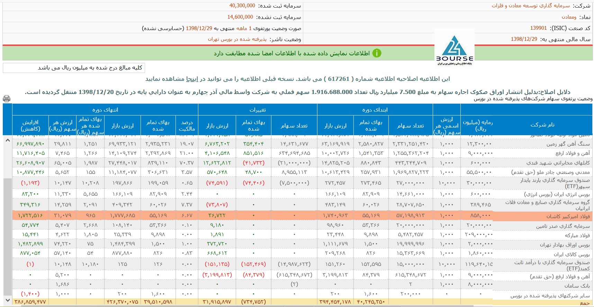Select آهن و فولاد ارفع (حق تقدم) row
Screen dimensions: 594x307
pos(560,277)
